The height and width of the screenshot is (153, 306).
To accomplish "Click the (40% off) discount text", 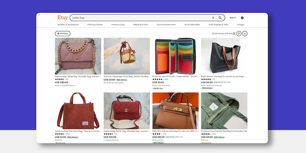I will click(179, 137).
